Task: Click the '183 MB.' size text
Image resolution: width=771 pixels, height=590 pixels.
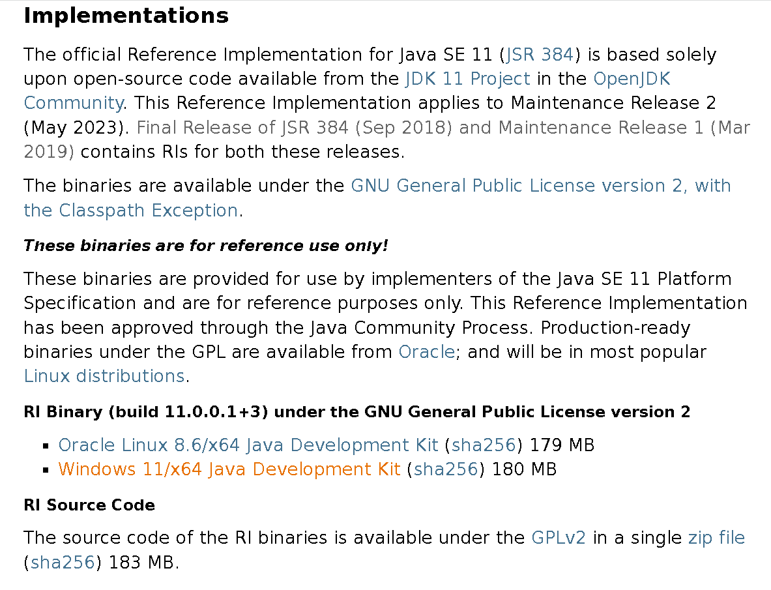Action: point(144,562)
